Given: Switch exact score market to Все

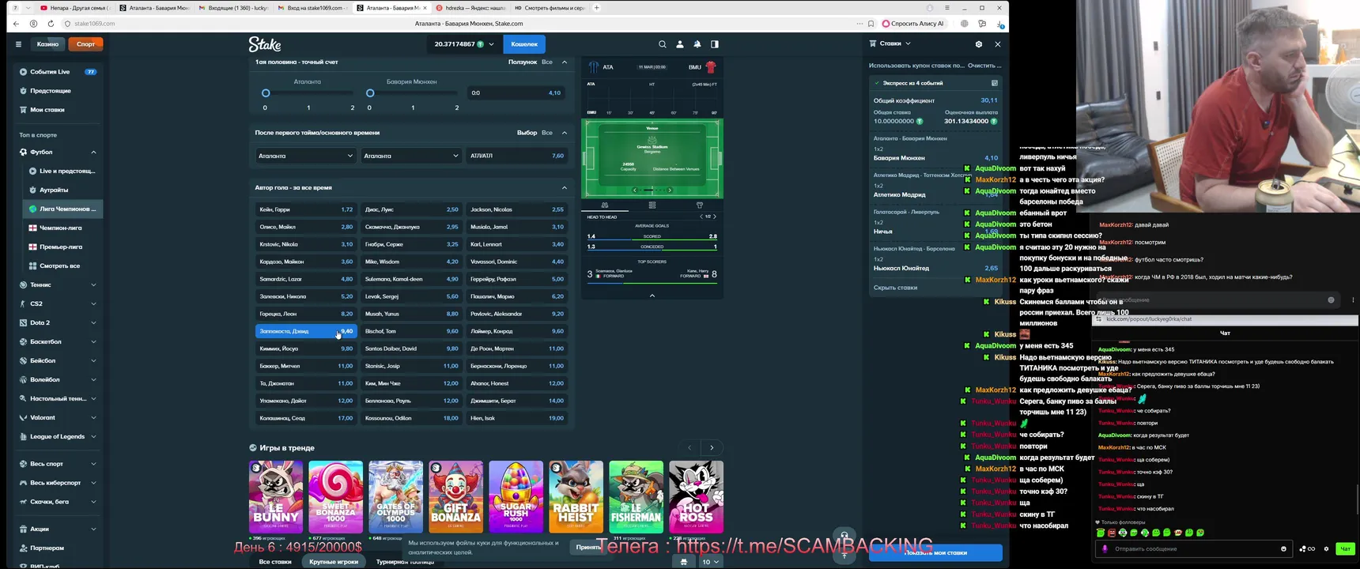Looking at the screenshot, I should [547, 62].
